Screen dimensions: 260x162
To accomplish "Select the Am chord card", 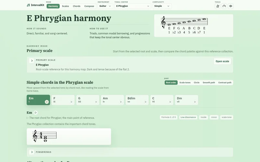I will tap(112, 100).
